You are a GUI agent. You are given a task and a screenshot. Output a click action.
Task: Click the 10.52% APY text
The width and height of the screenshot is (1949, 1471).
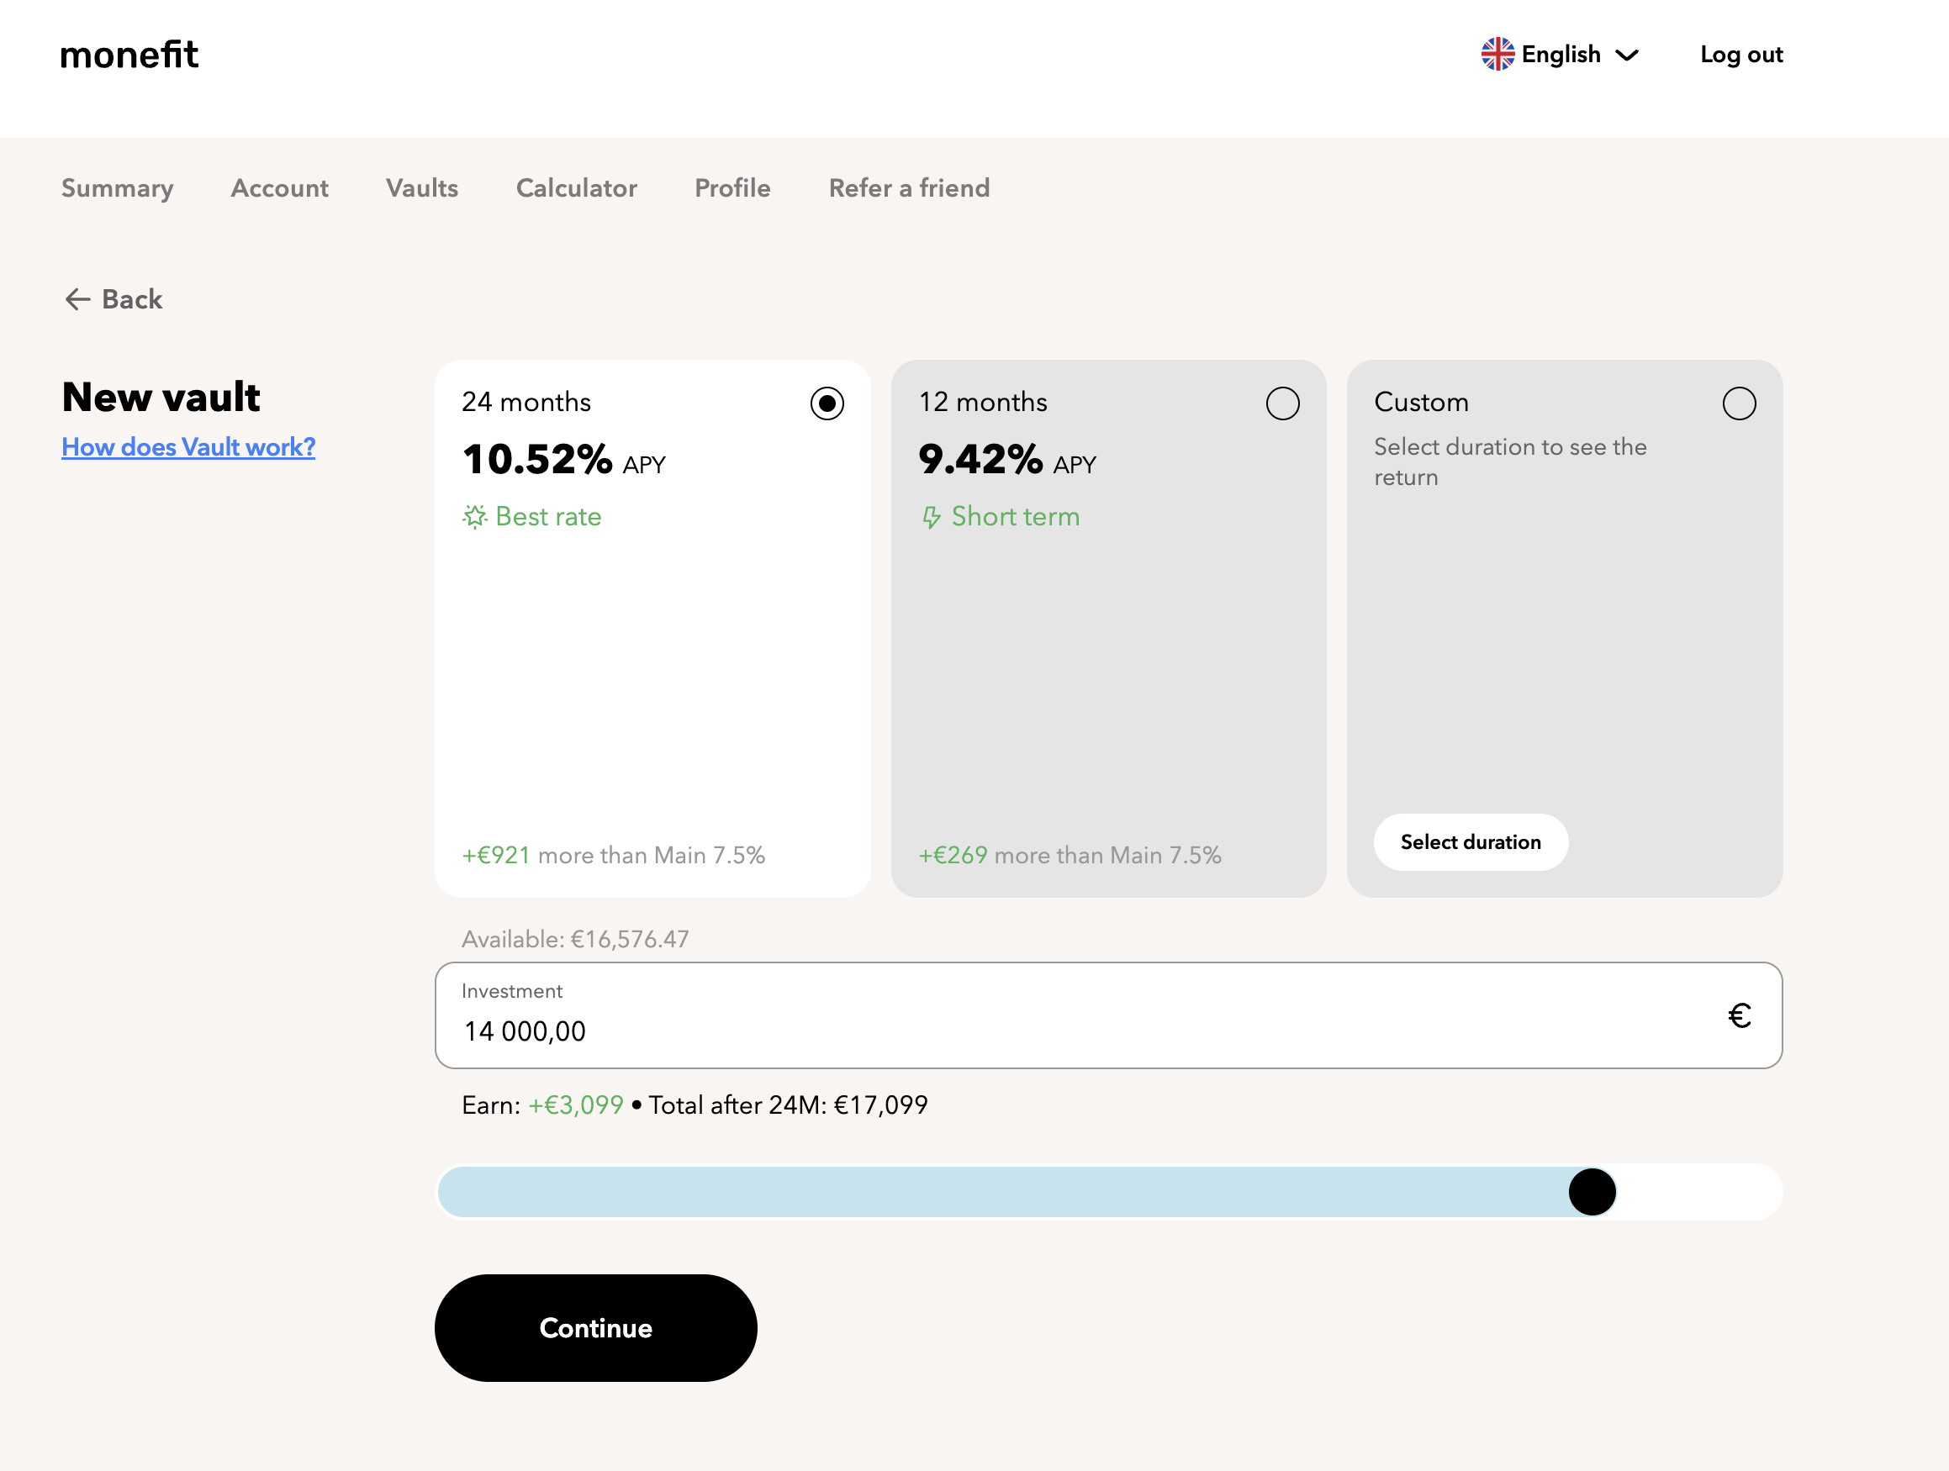click(x=564, y=460)
